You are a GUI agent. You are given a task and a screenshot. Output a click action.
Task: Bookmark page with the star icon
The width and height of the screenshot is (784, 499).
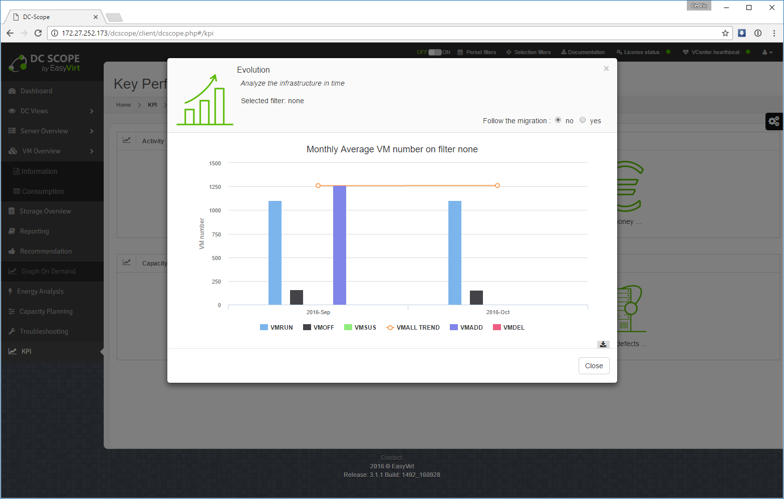tap(725, 33)
